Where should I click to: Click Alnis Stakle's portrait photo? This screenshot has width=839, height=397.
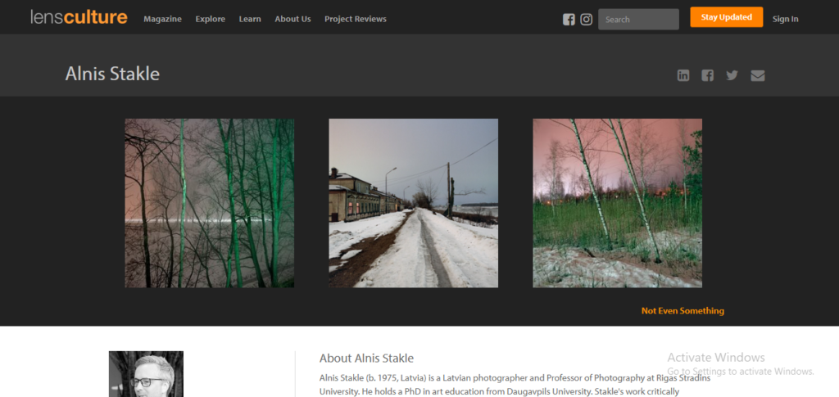coord(146,374)
